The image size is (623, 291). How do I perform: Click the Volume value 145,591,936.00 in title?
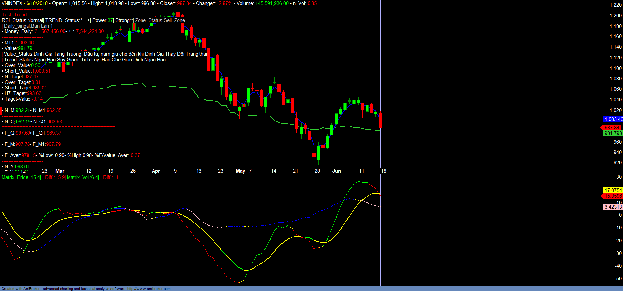(272, 3)
